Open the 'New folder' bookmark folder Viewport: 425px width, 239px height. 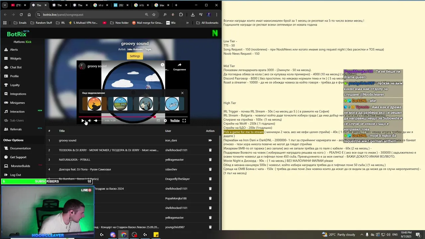pos(119,23)
